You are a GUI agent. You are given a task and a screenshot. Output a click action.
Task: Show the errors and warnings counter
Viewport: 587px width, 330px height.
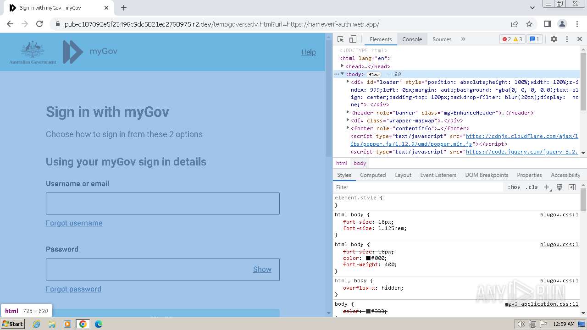tap(512, 39)
